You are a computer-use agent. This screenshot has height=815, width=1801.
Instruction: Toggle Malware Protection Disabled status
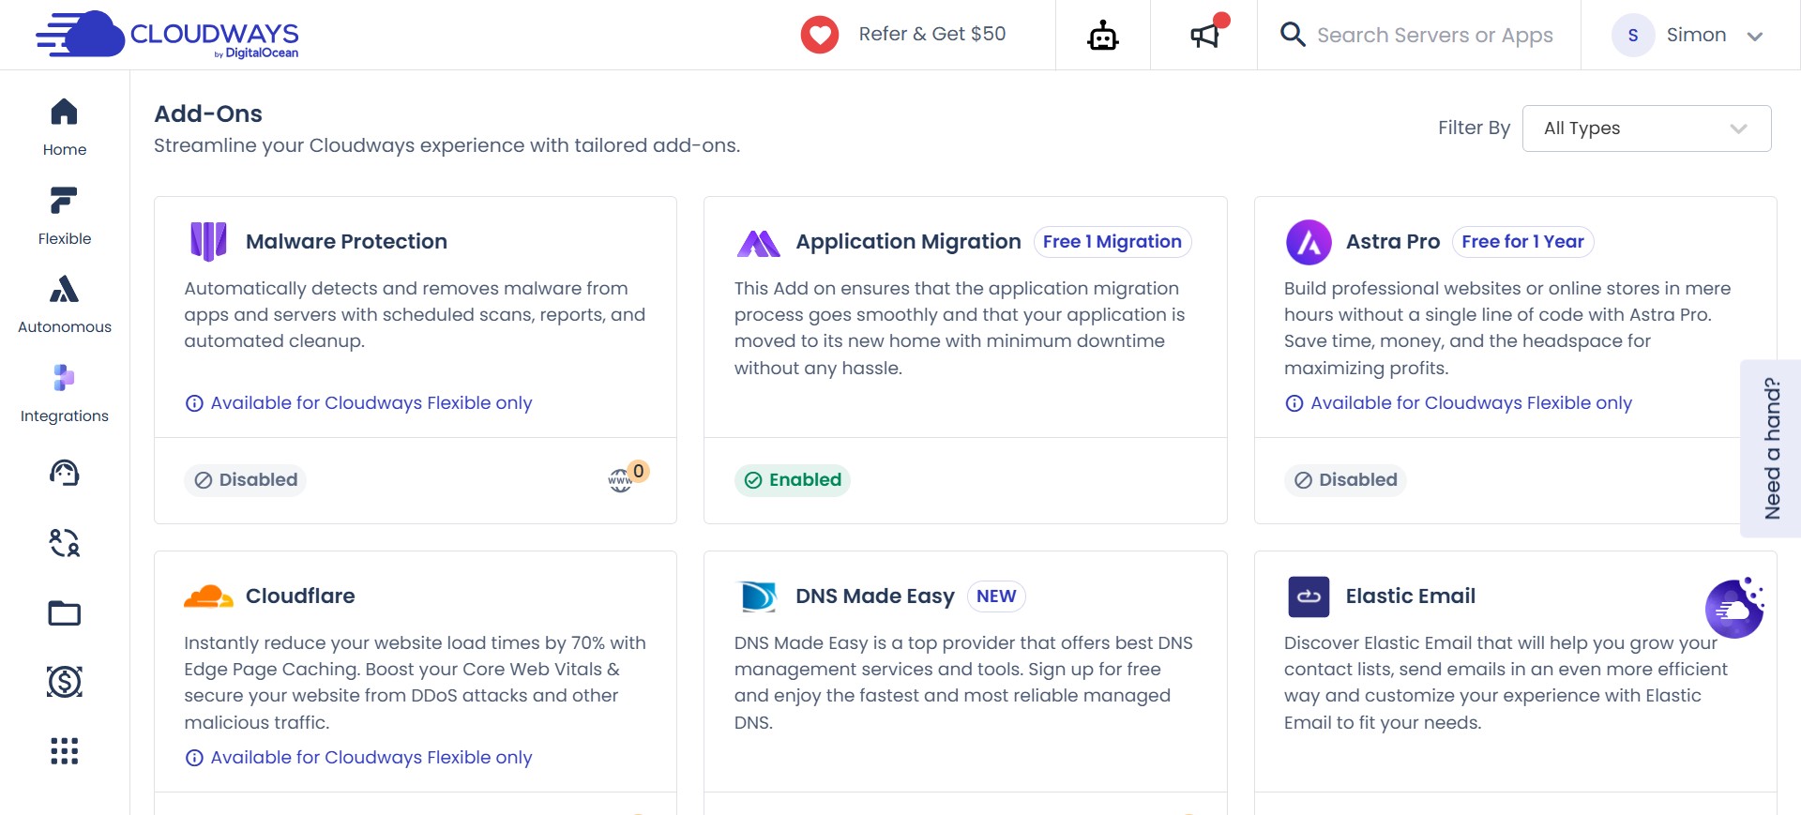click(x=245, y=480)
